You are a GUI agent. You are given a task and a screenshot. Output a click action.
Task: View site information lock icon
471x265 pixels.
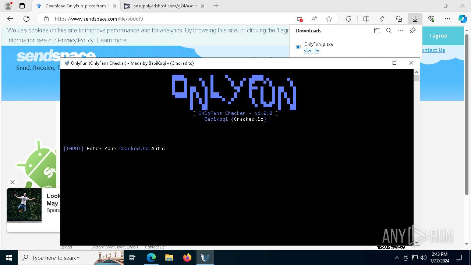coord(46,19)
